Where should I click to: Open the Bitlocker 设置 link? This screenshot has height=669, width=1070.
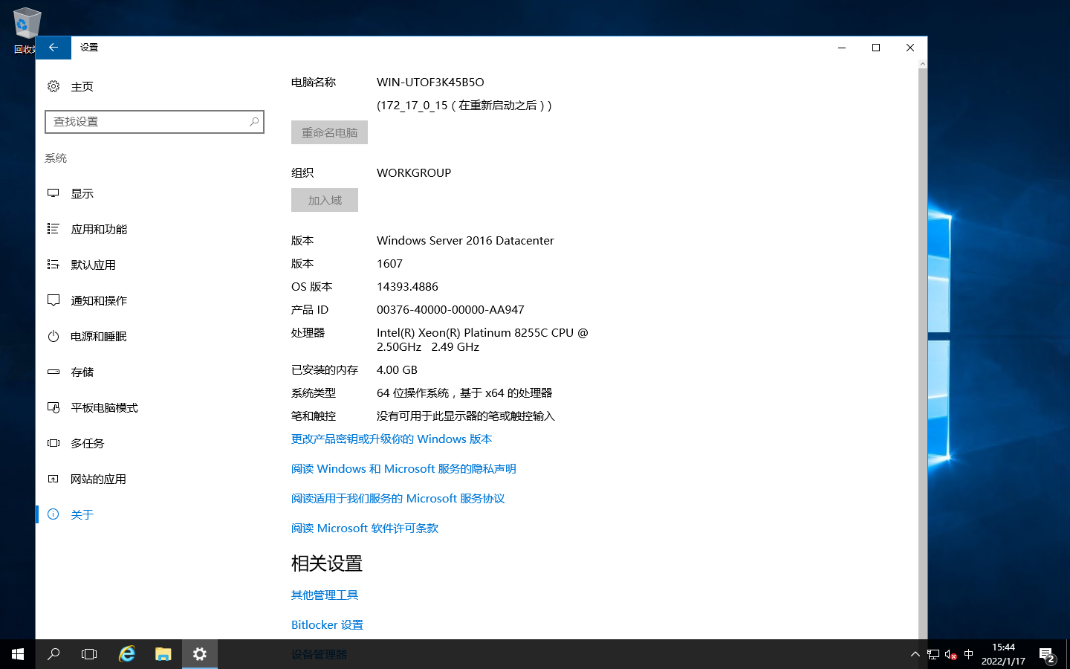click(327, 625)
